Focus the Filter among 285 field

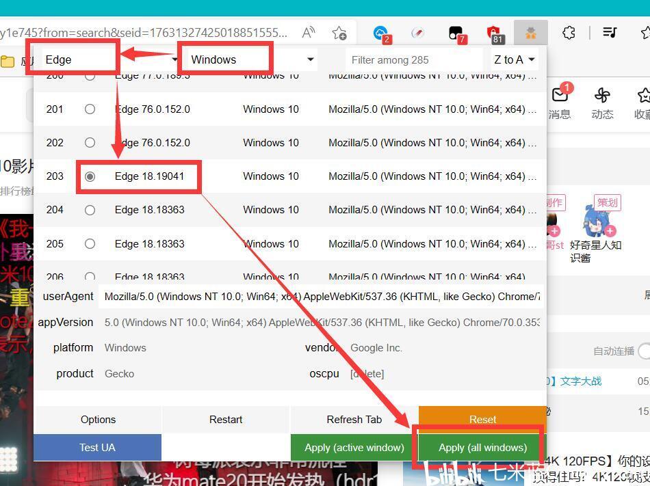(415, 60)
